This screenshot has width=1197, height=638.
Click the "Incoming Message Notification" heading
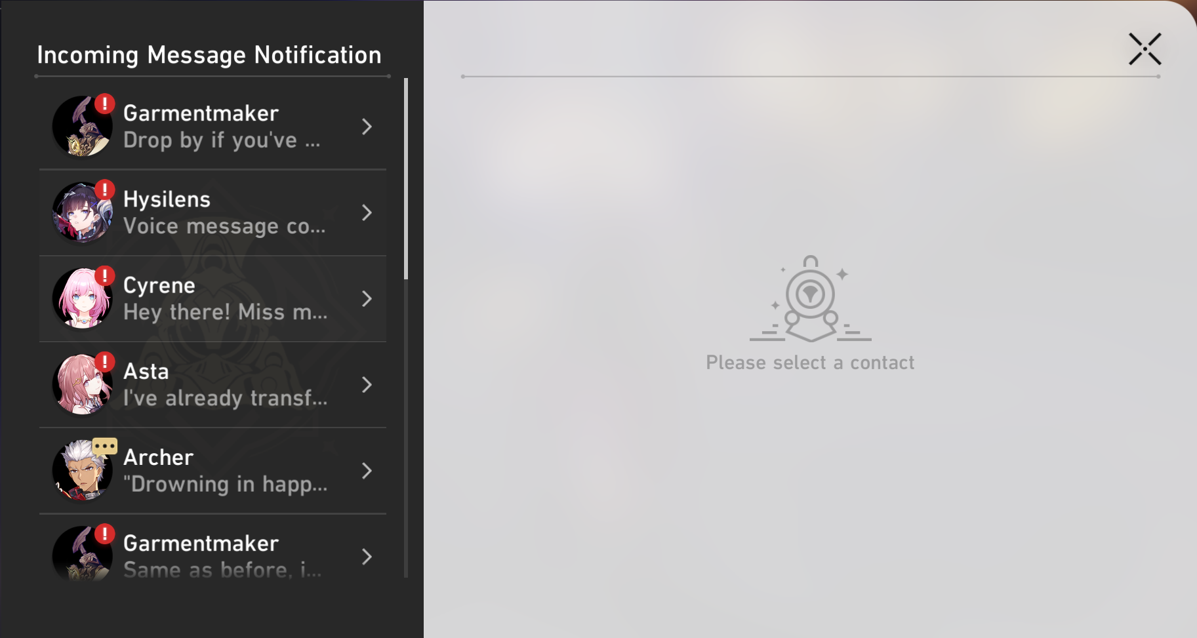[x=209, y=55]
